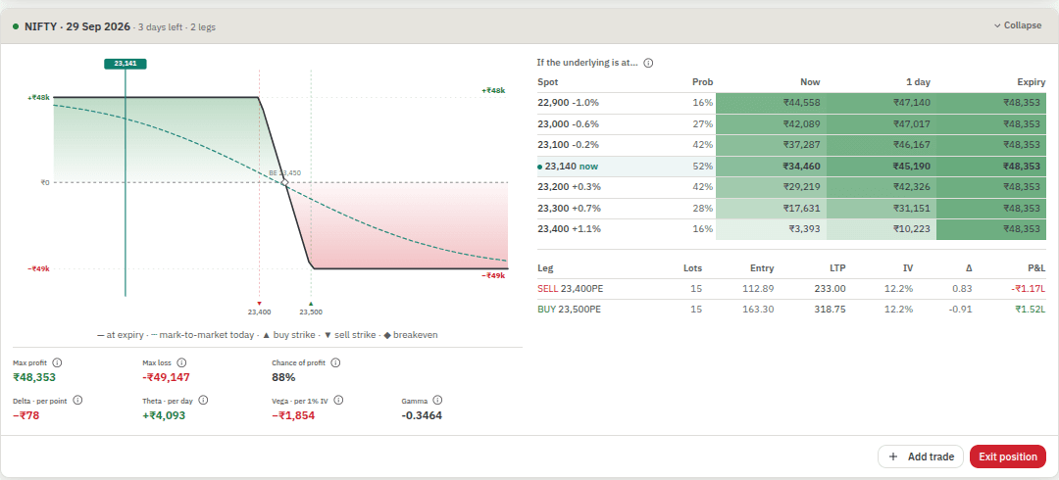
Task: Click the LTP value 233.00
Action: [x=831, y=289]
